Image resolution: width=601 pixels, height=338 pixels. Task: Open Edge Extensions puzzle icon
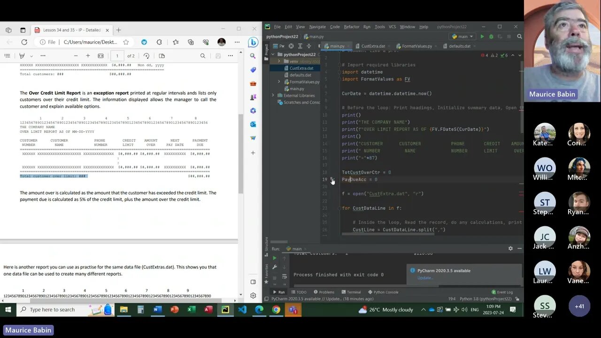tap(159, 42)
